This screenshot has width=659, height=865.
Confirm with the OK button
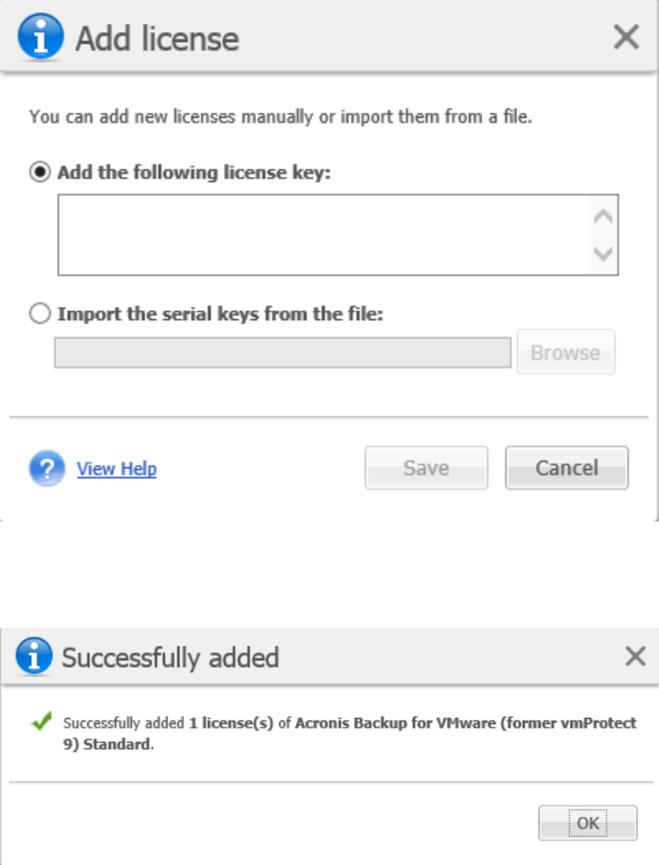click(588, 822)
